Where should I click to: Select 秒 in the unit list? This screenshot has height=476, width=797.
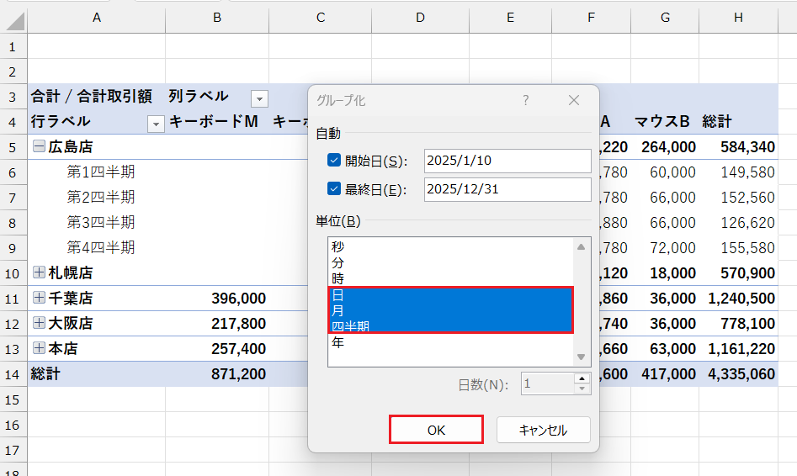338,246
